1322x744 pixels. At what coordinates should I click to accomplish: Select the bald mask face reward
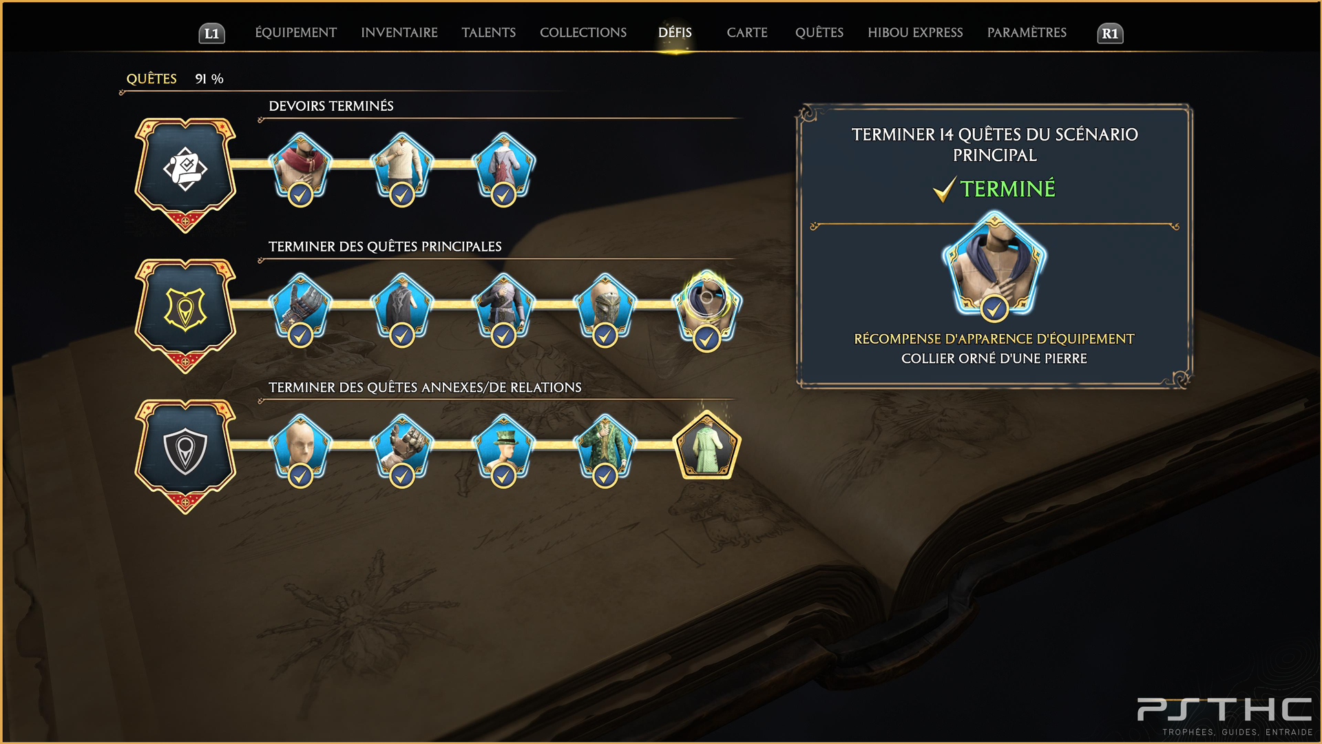(x=300, y=449)
